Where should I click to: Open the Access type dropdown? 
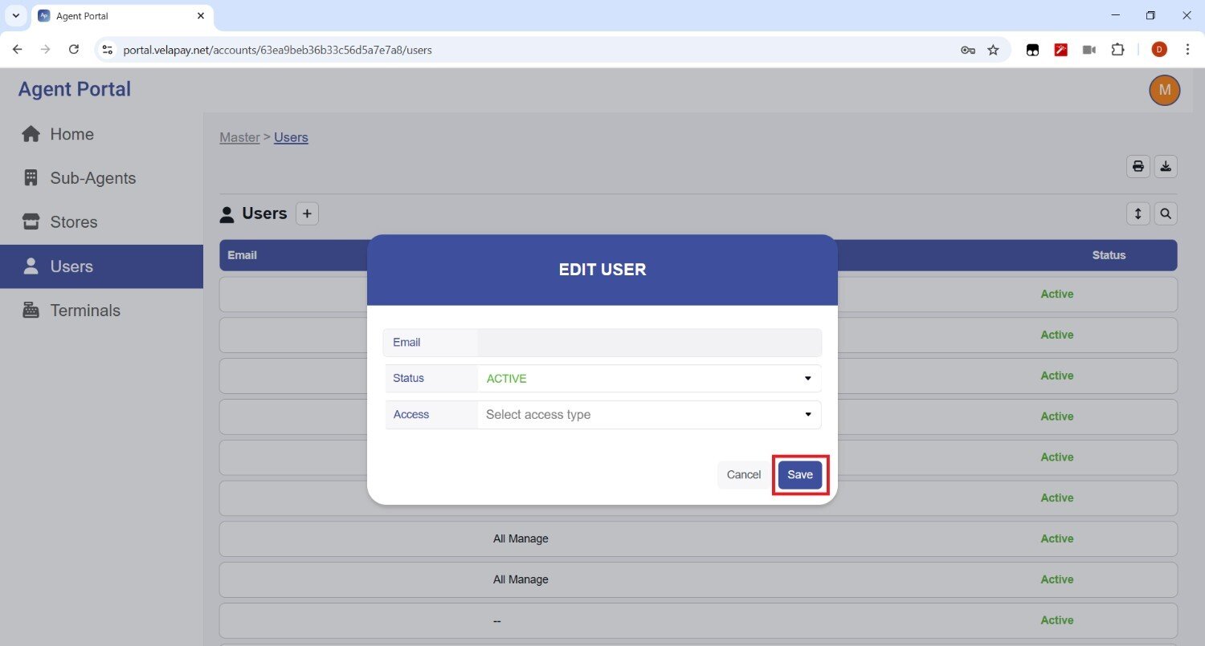click(649, 415)
